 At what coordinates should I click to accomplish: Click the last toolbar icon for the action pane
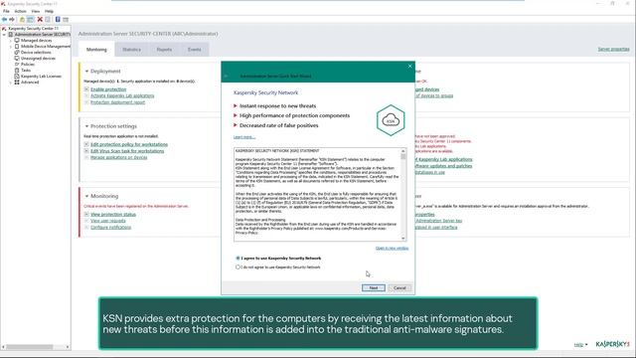66,19
